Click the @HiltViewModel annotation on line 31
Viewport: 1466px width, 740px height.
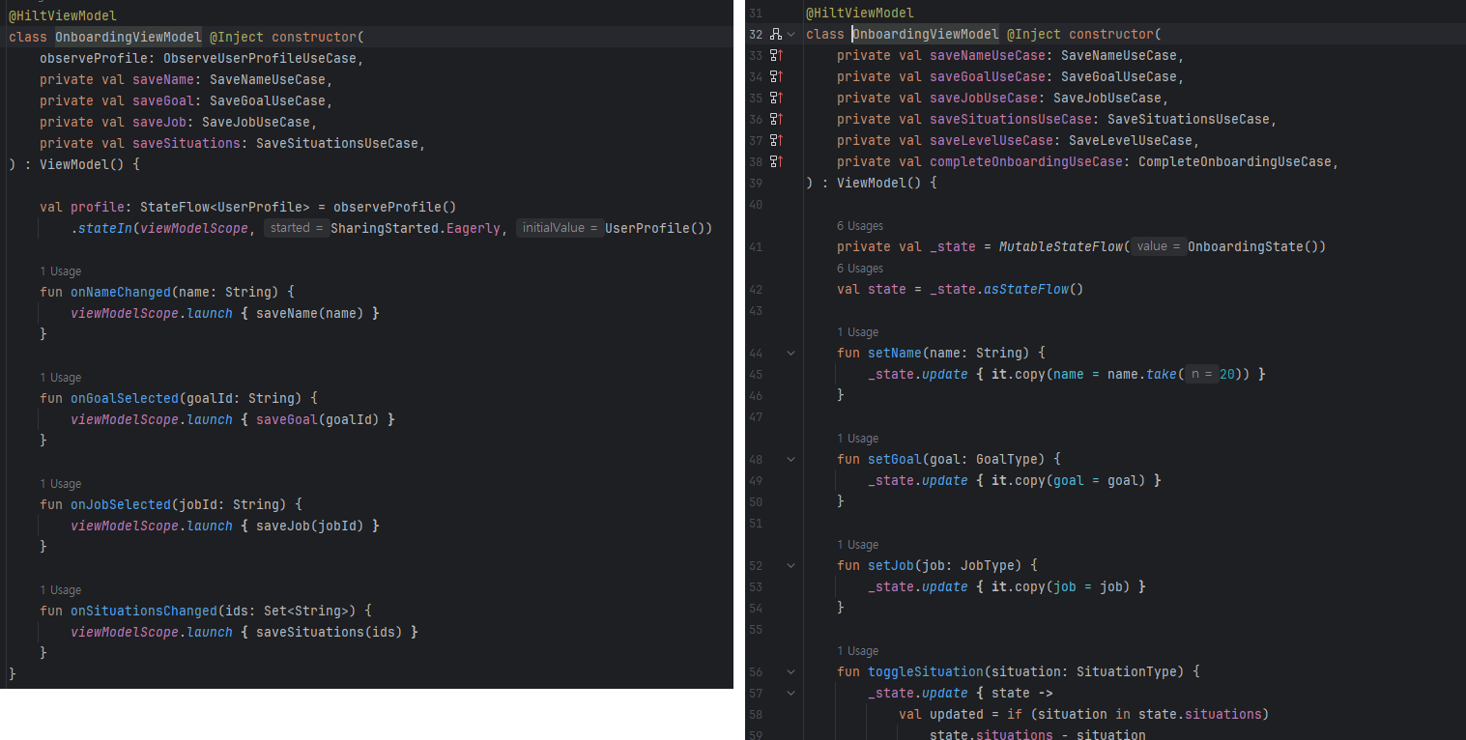point(859,13)
